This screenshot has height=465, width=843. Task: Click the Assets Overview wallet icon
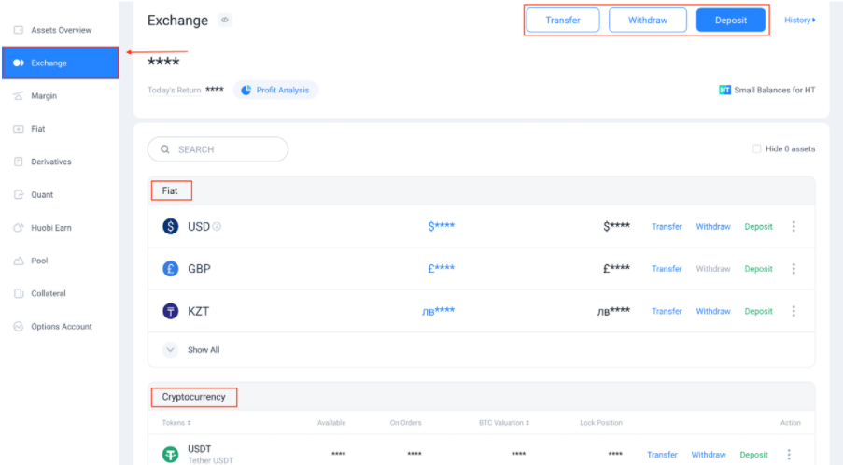click(19, 30)
